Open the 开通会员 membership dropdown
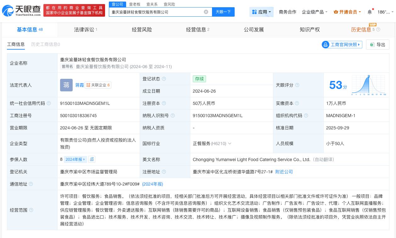This screenshot has width=396, height=238. click(347, 12)
